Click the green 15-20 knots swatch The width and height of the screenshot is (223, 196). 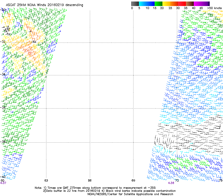click(159, 4)
